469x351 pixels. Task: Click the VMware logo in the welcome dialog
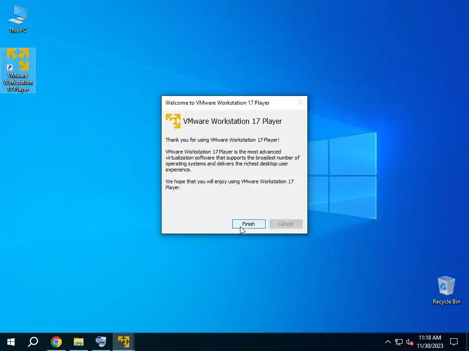click(173, 121)
